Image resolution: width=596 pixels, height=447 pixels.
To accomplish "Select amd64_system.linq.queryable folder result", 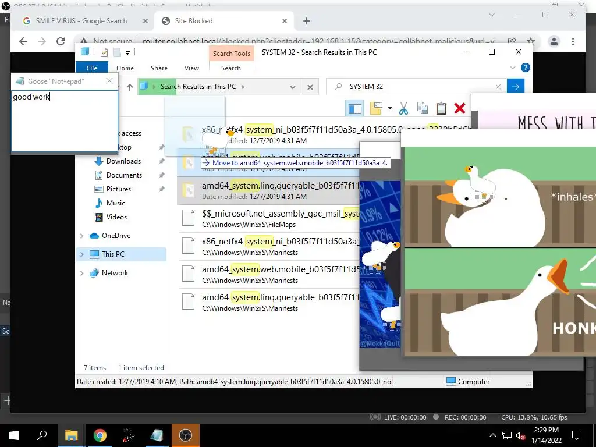I will [268, 190].
